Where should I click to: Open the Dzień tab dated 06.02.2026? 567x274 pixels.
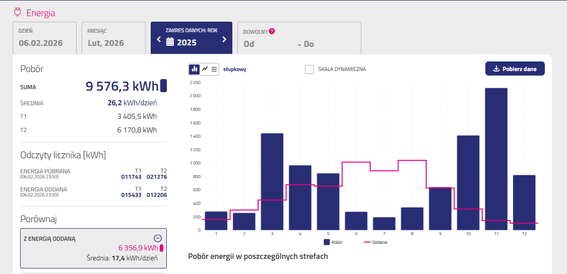[44, 38]
